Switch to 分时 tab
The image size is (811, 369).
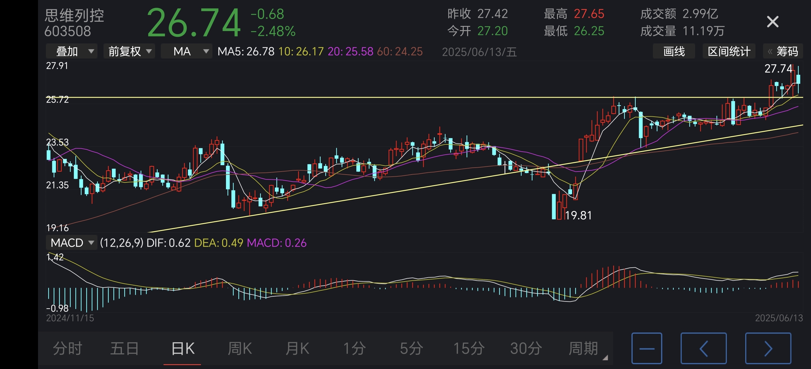pyautogui.click(x=67, y=348)
